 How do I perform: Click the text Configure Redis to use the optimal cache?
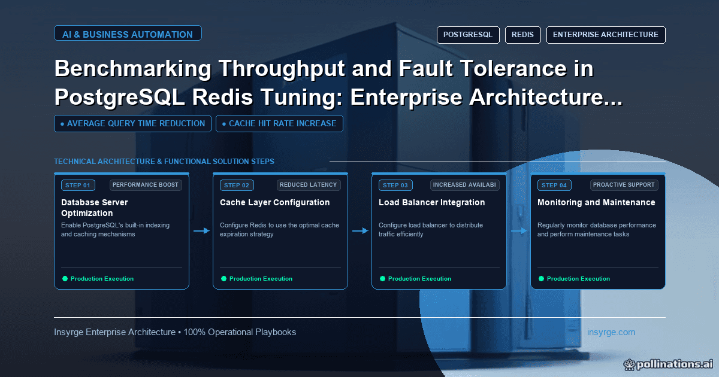tap(279, 226)
